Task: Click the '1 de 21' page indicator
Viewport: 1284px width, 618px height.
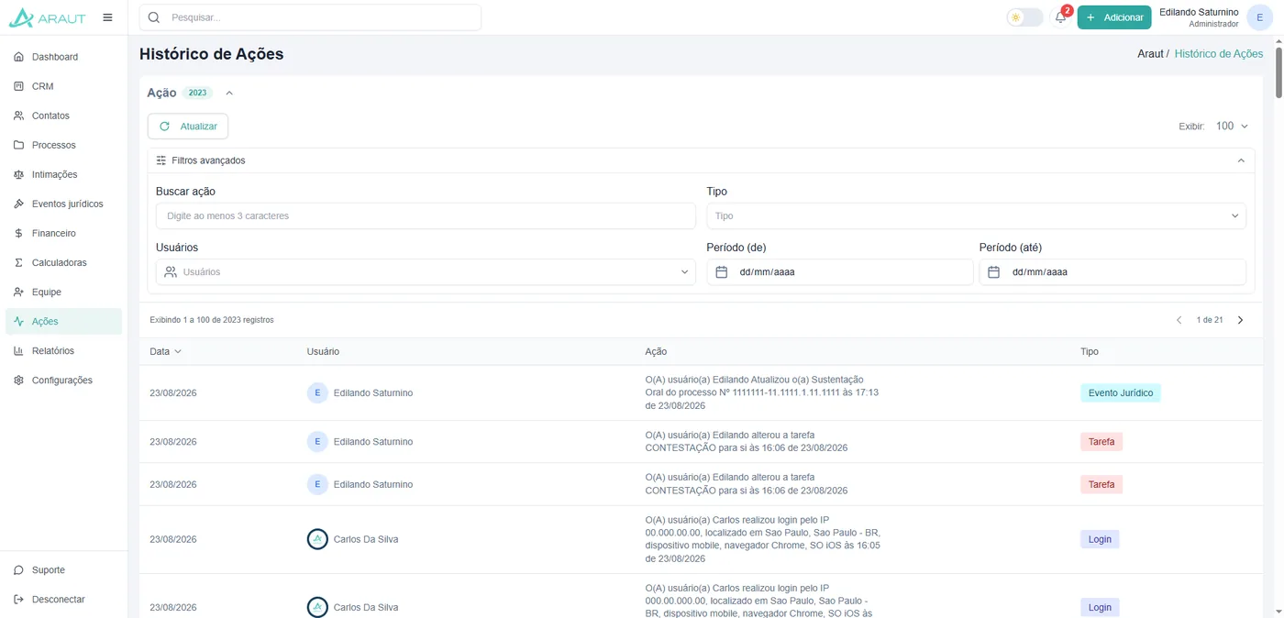Action: 1210,320
